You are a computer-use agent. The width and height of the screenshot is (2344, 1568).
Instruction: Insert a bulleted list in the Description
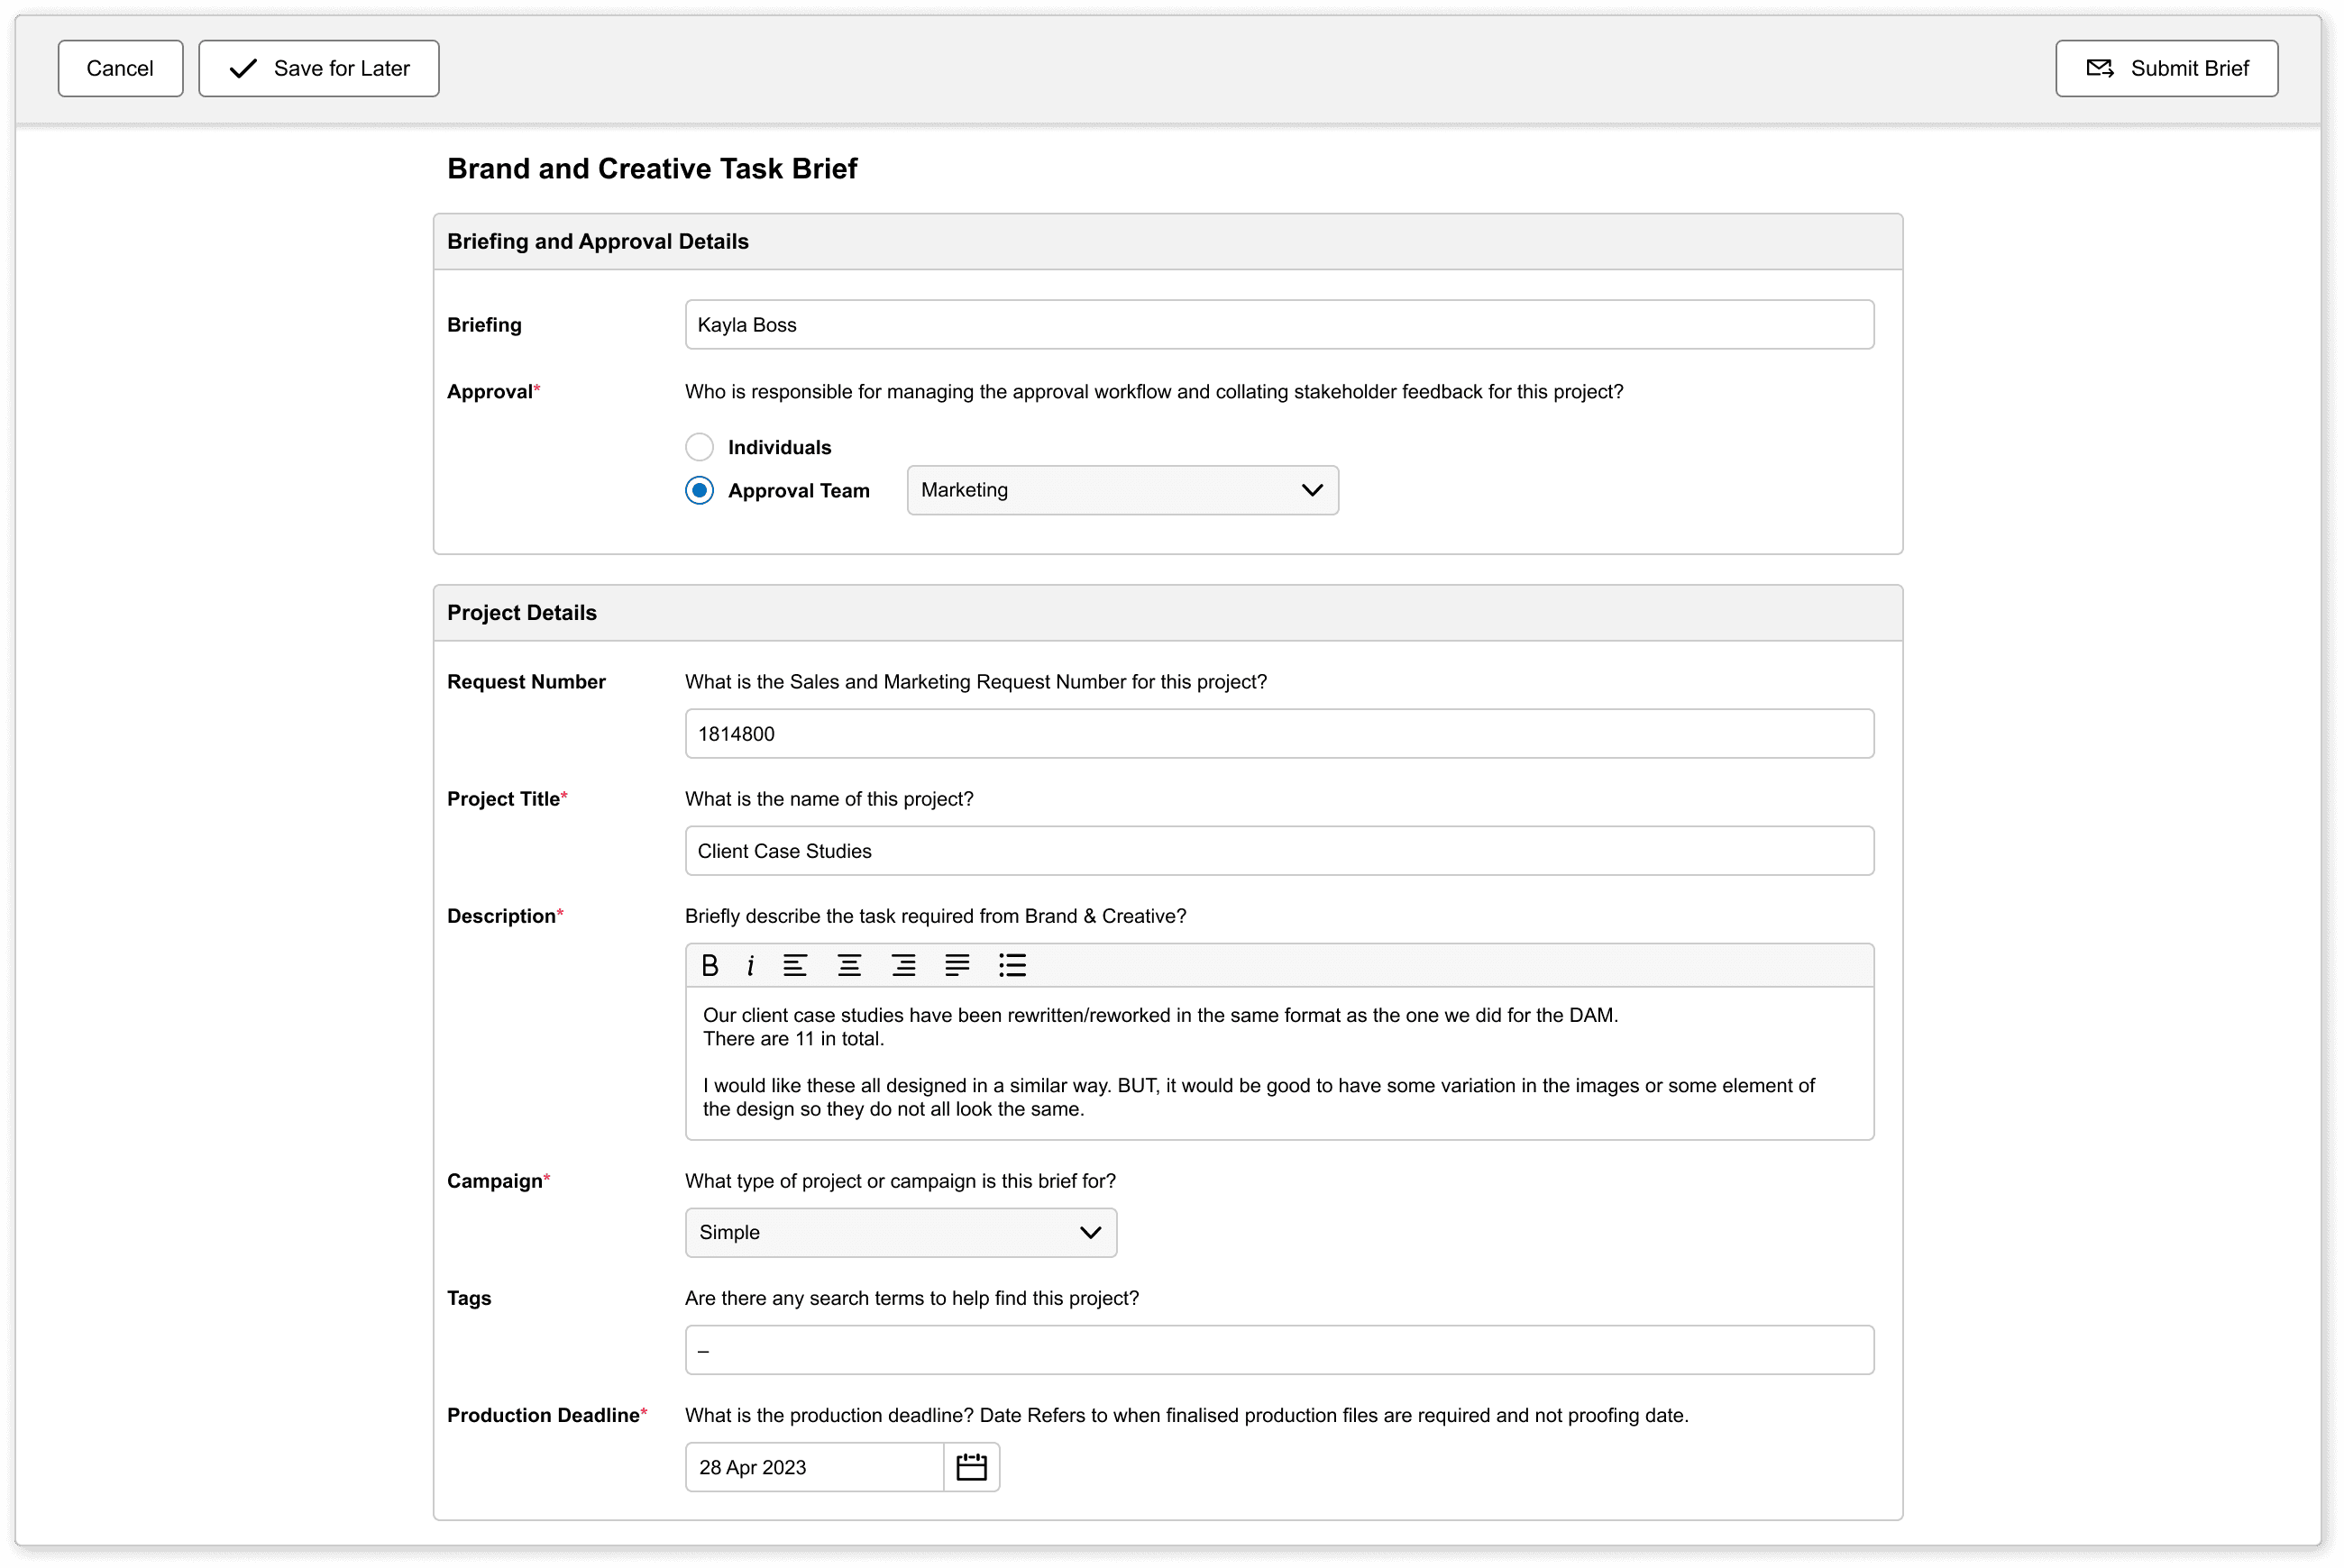[1012, 965]
